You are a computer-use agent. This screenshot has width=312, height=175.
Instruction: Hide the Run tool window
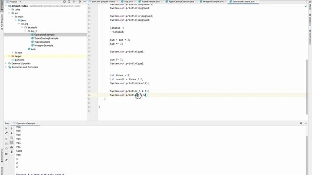(x=306, y=123)
